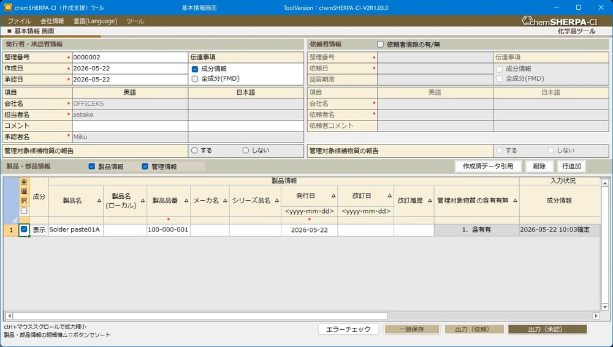Screen dimensions: 613x347
Task: Click the OFFICEKS company name field
Action: 130,103
